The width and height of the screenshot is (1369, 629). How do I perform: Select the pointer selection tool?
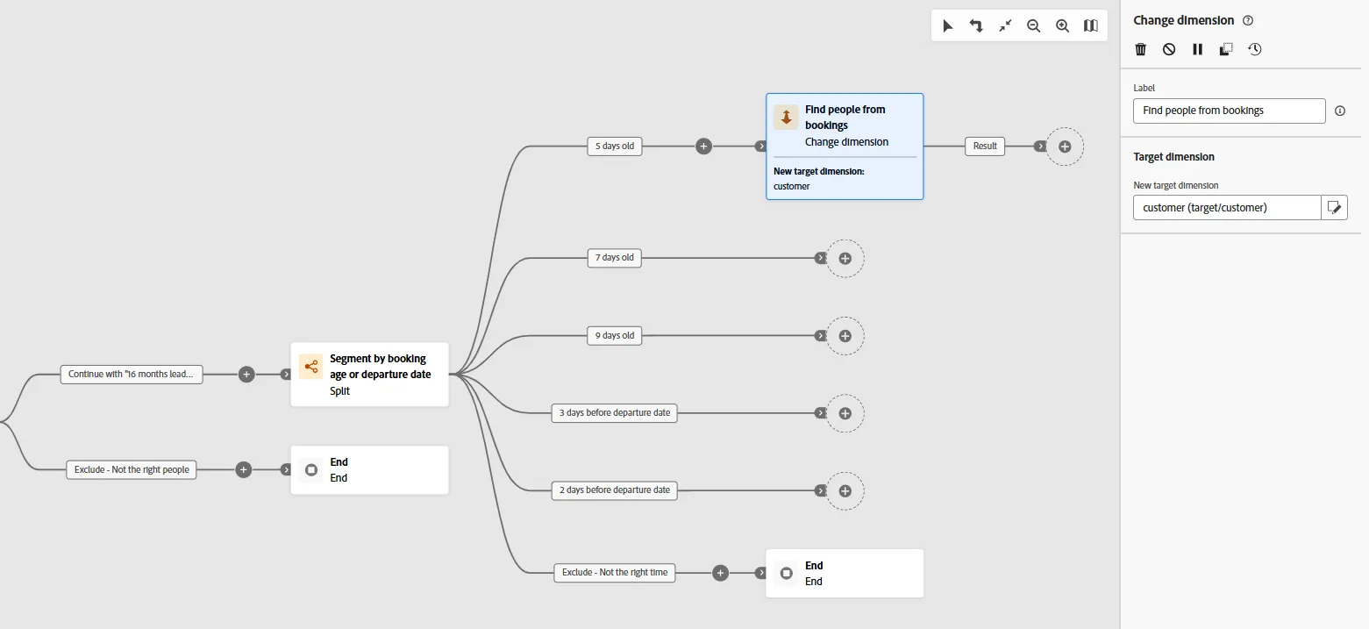(x=948, y=26)
